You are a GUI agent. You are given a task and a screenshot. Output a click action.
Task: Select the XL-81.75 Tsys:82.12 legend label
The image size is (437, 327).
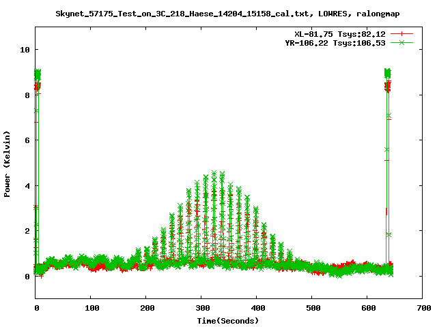338,33
